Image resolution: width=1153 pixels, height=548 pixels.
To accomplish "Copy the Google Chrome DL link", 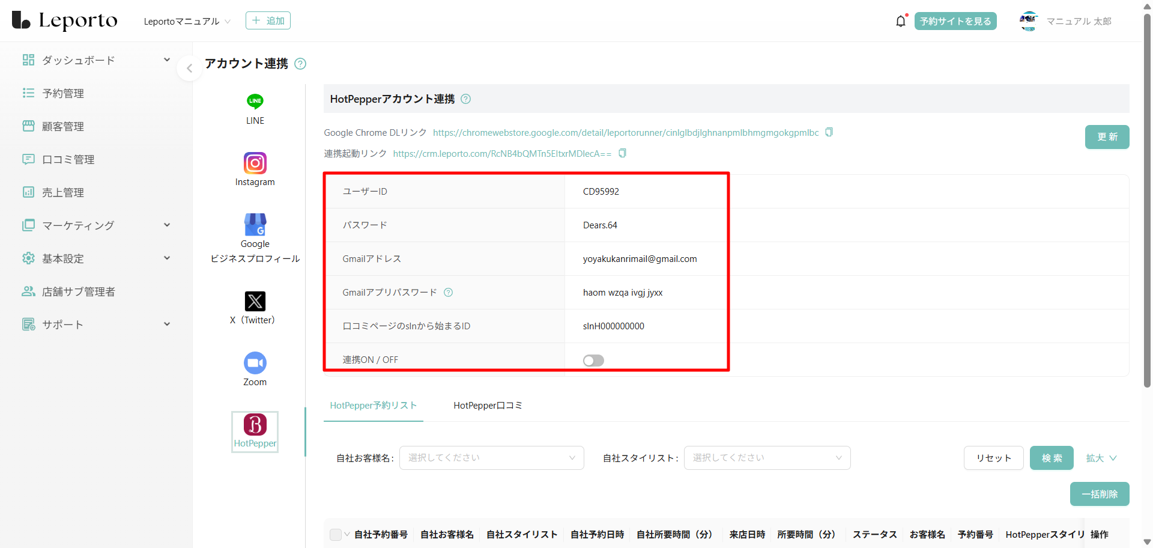I will [x=829, y=132].
